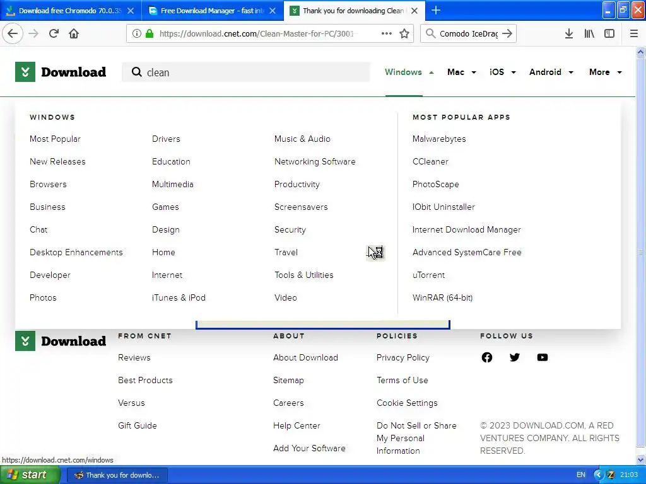Open the browser home page icon
The image size is (646, 484).
pyautogui.click(x=74, y=33)
